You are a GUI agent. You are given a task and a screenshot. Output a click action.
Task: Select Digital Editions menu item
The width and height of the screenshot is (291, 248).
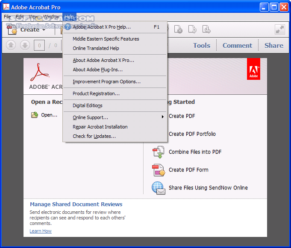tap(115, 105)
